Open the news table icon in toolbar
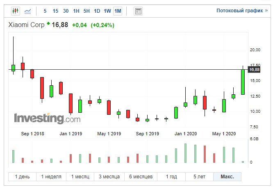The image size is (273, 189). [138, 11]
